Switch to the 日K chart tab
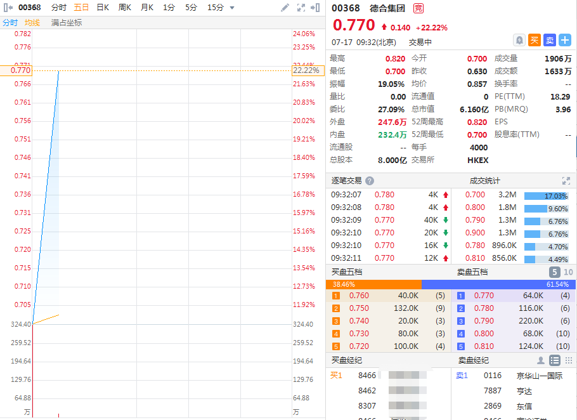 [103, 8]
